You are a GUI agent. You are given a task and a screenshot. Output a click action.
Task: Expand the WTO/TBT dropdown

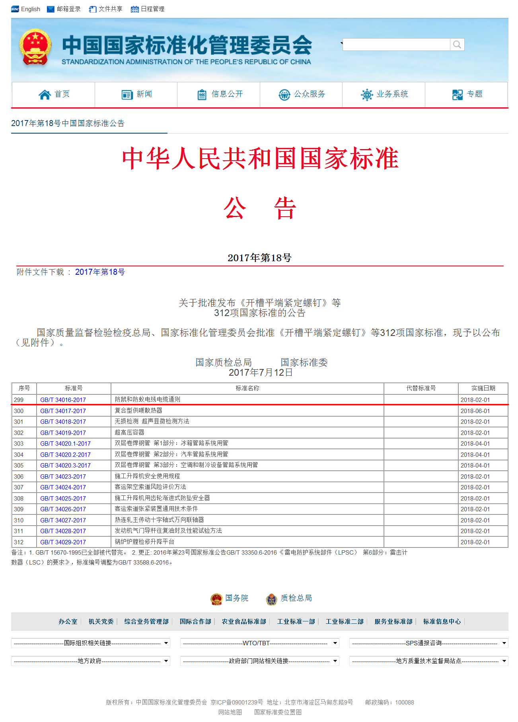pos(260,643)
